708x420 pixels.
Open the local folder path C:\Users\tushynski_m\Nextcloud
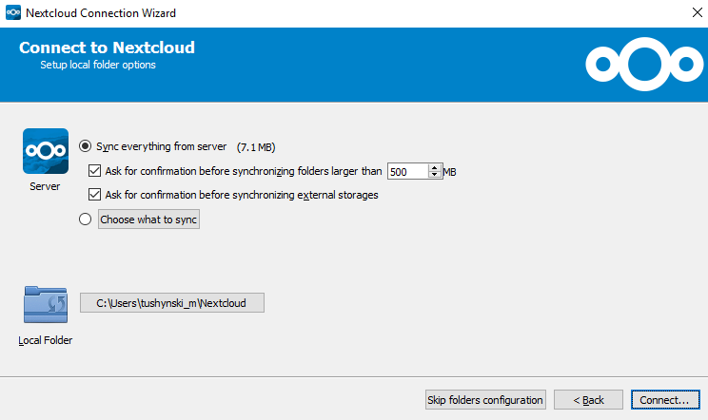pyautogui.click(x=172, y=303)
